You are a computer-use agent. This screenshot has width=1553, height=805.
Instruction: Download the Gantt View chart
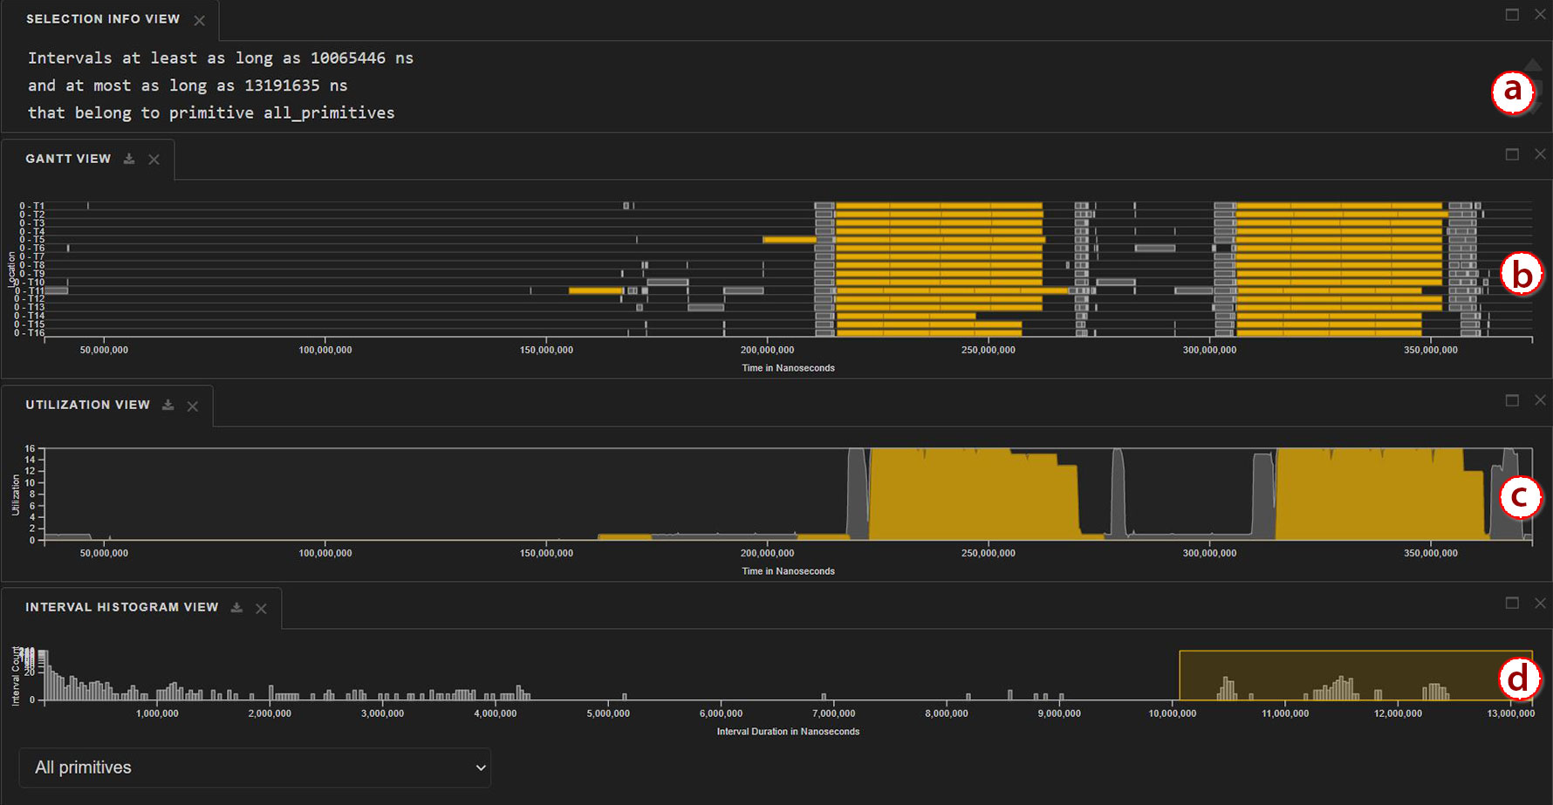pyautogui.click(x=129, y=159)
